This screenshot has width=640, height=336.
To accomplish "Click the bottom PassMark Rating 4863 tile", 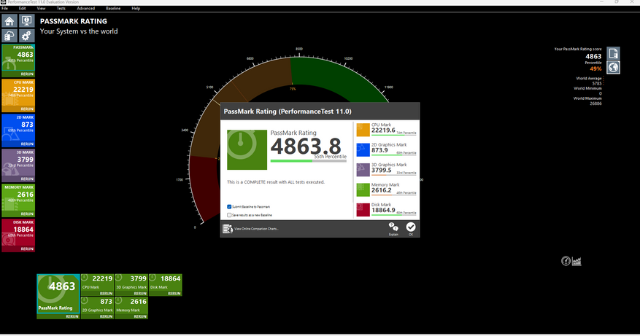I will click(58, 294).
